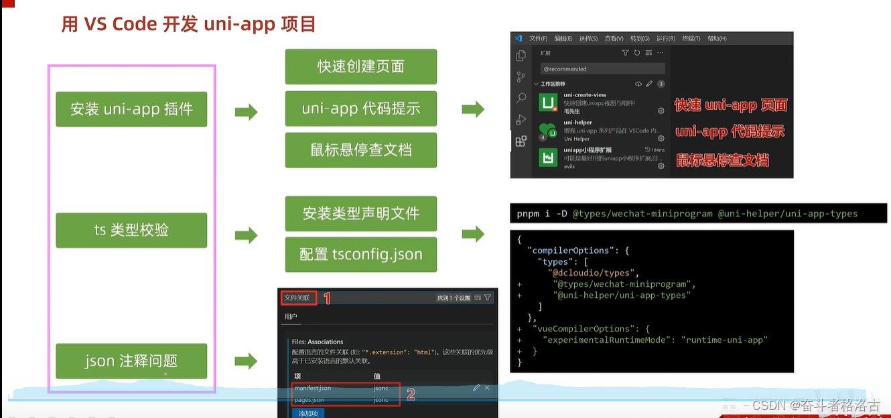Click the settings search filter funnel icon
891x418 pixels.
point(488,297)
